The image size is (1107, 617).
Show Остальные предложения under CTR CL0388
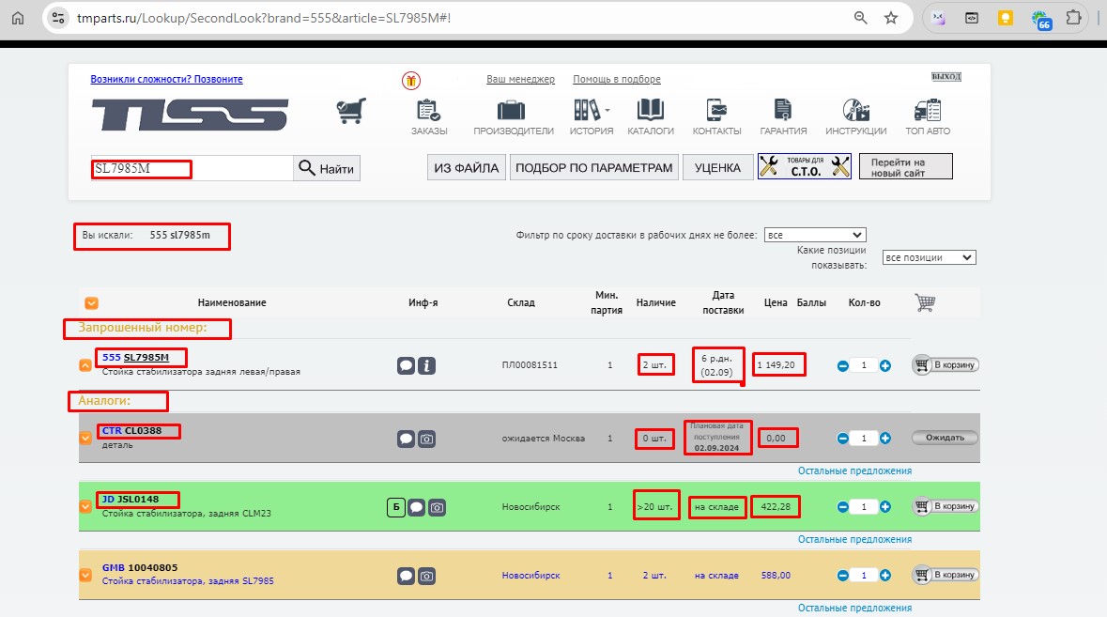pos(854,470)
